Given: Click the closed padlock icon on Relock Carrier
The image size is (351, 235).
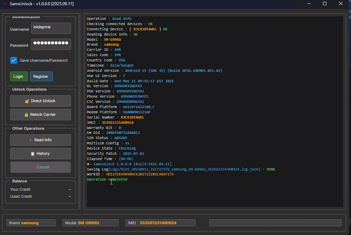Looking at the screenshot, I should click(x=27, y=115).
